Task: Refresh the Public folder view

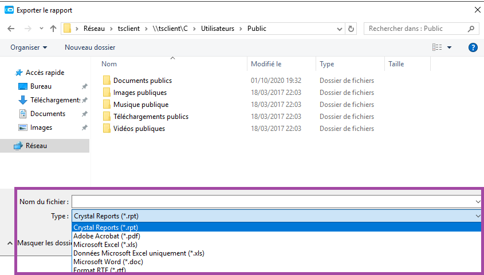Action: [x=351, y=29]
